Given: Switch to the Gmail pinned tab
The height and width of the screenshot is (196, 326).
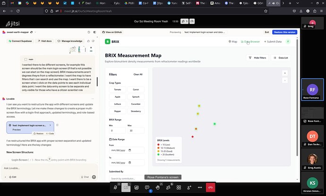Looking at the screenshot, I should pyautogui.click(x=12, y=3).
